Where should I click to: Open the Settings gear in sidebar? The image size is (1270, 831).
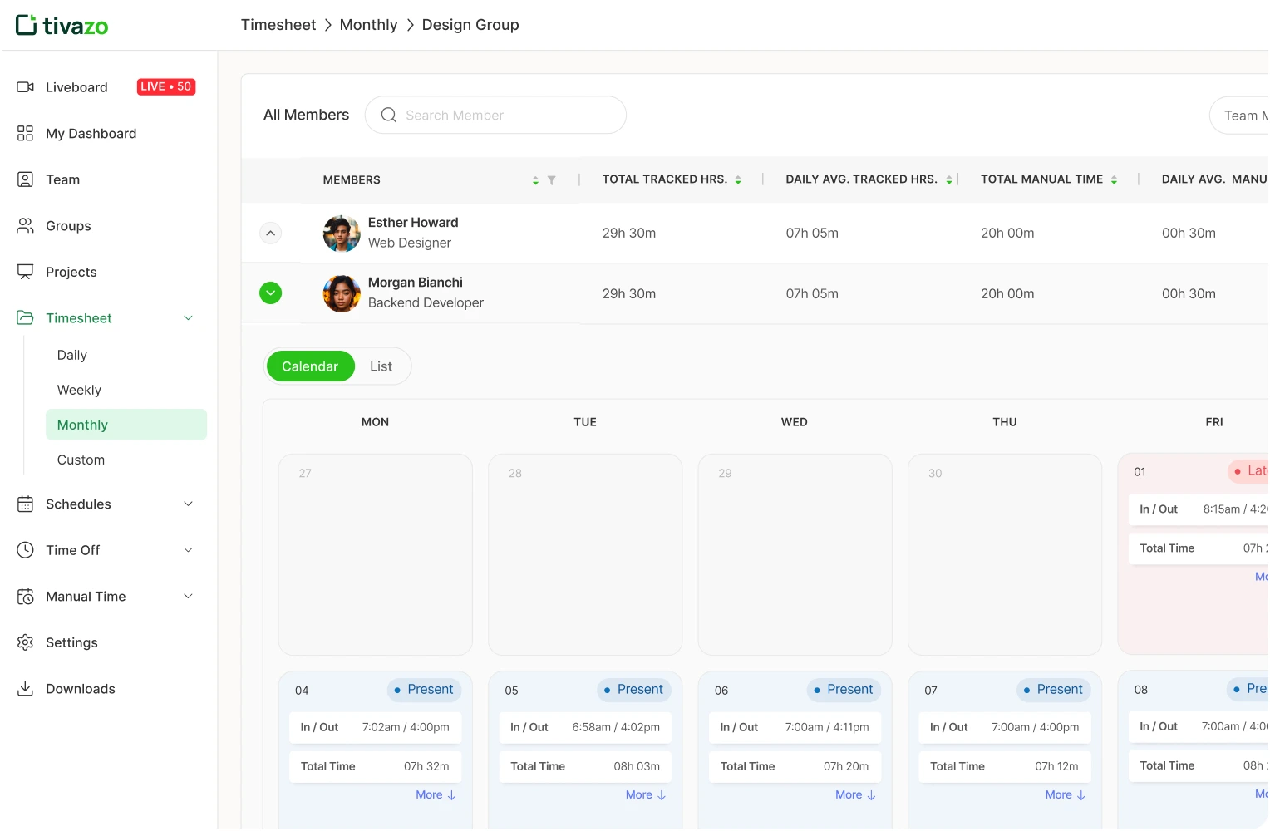25,642
